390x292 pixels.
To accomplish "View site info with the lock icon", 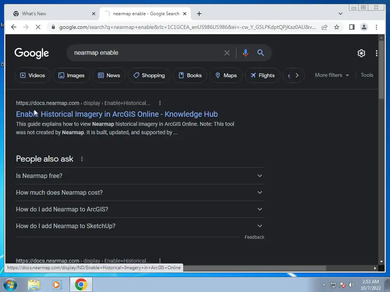I will [x=53, y=27].
